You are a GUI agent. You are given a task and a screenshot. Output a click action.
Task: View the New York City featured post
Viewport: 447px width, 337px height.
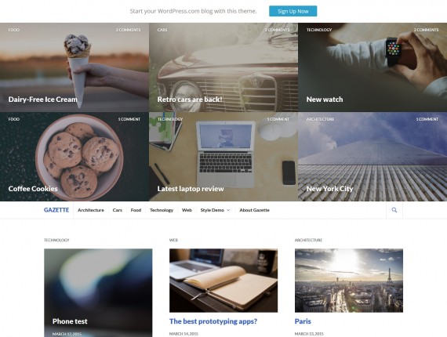pyautogui.click(x=329, y=189)
